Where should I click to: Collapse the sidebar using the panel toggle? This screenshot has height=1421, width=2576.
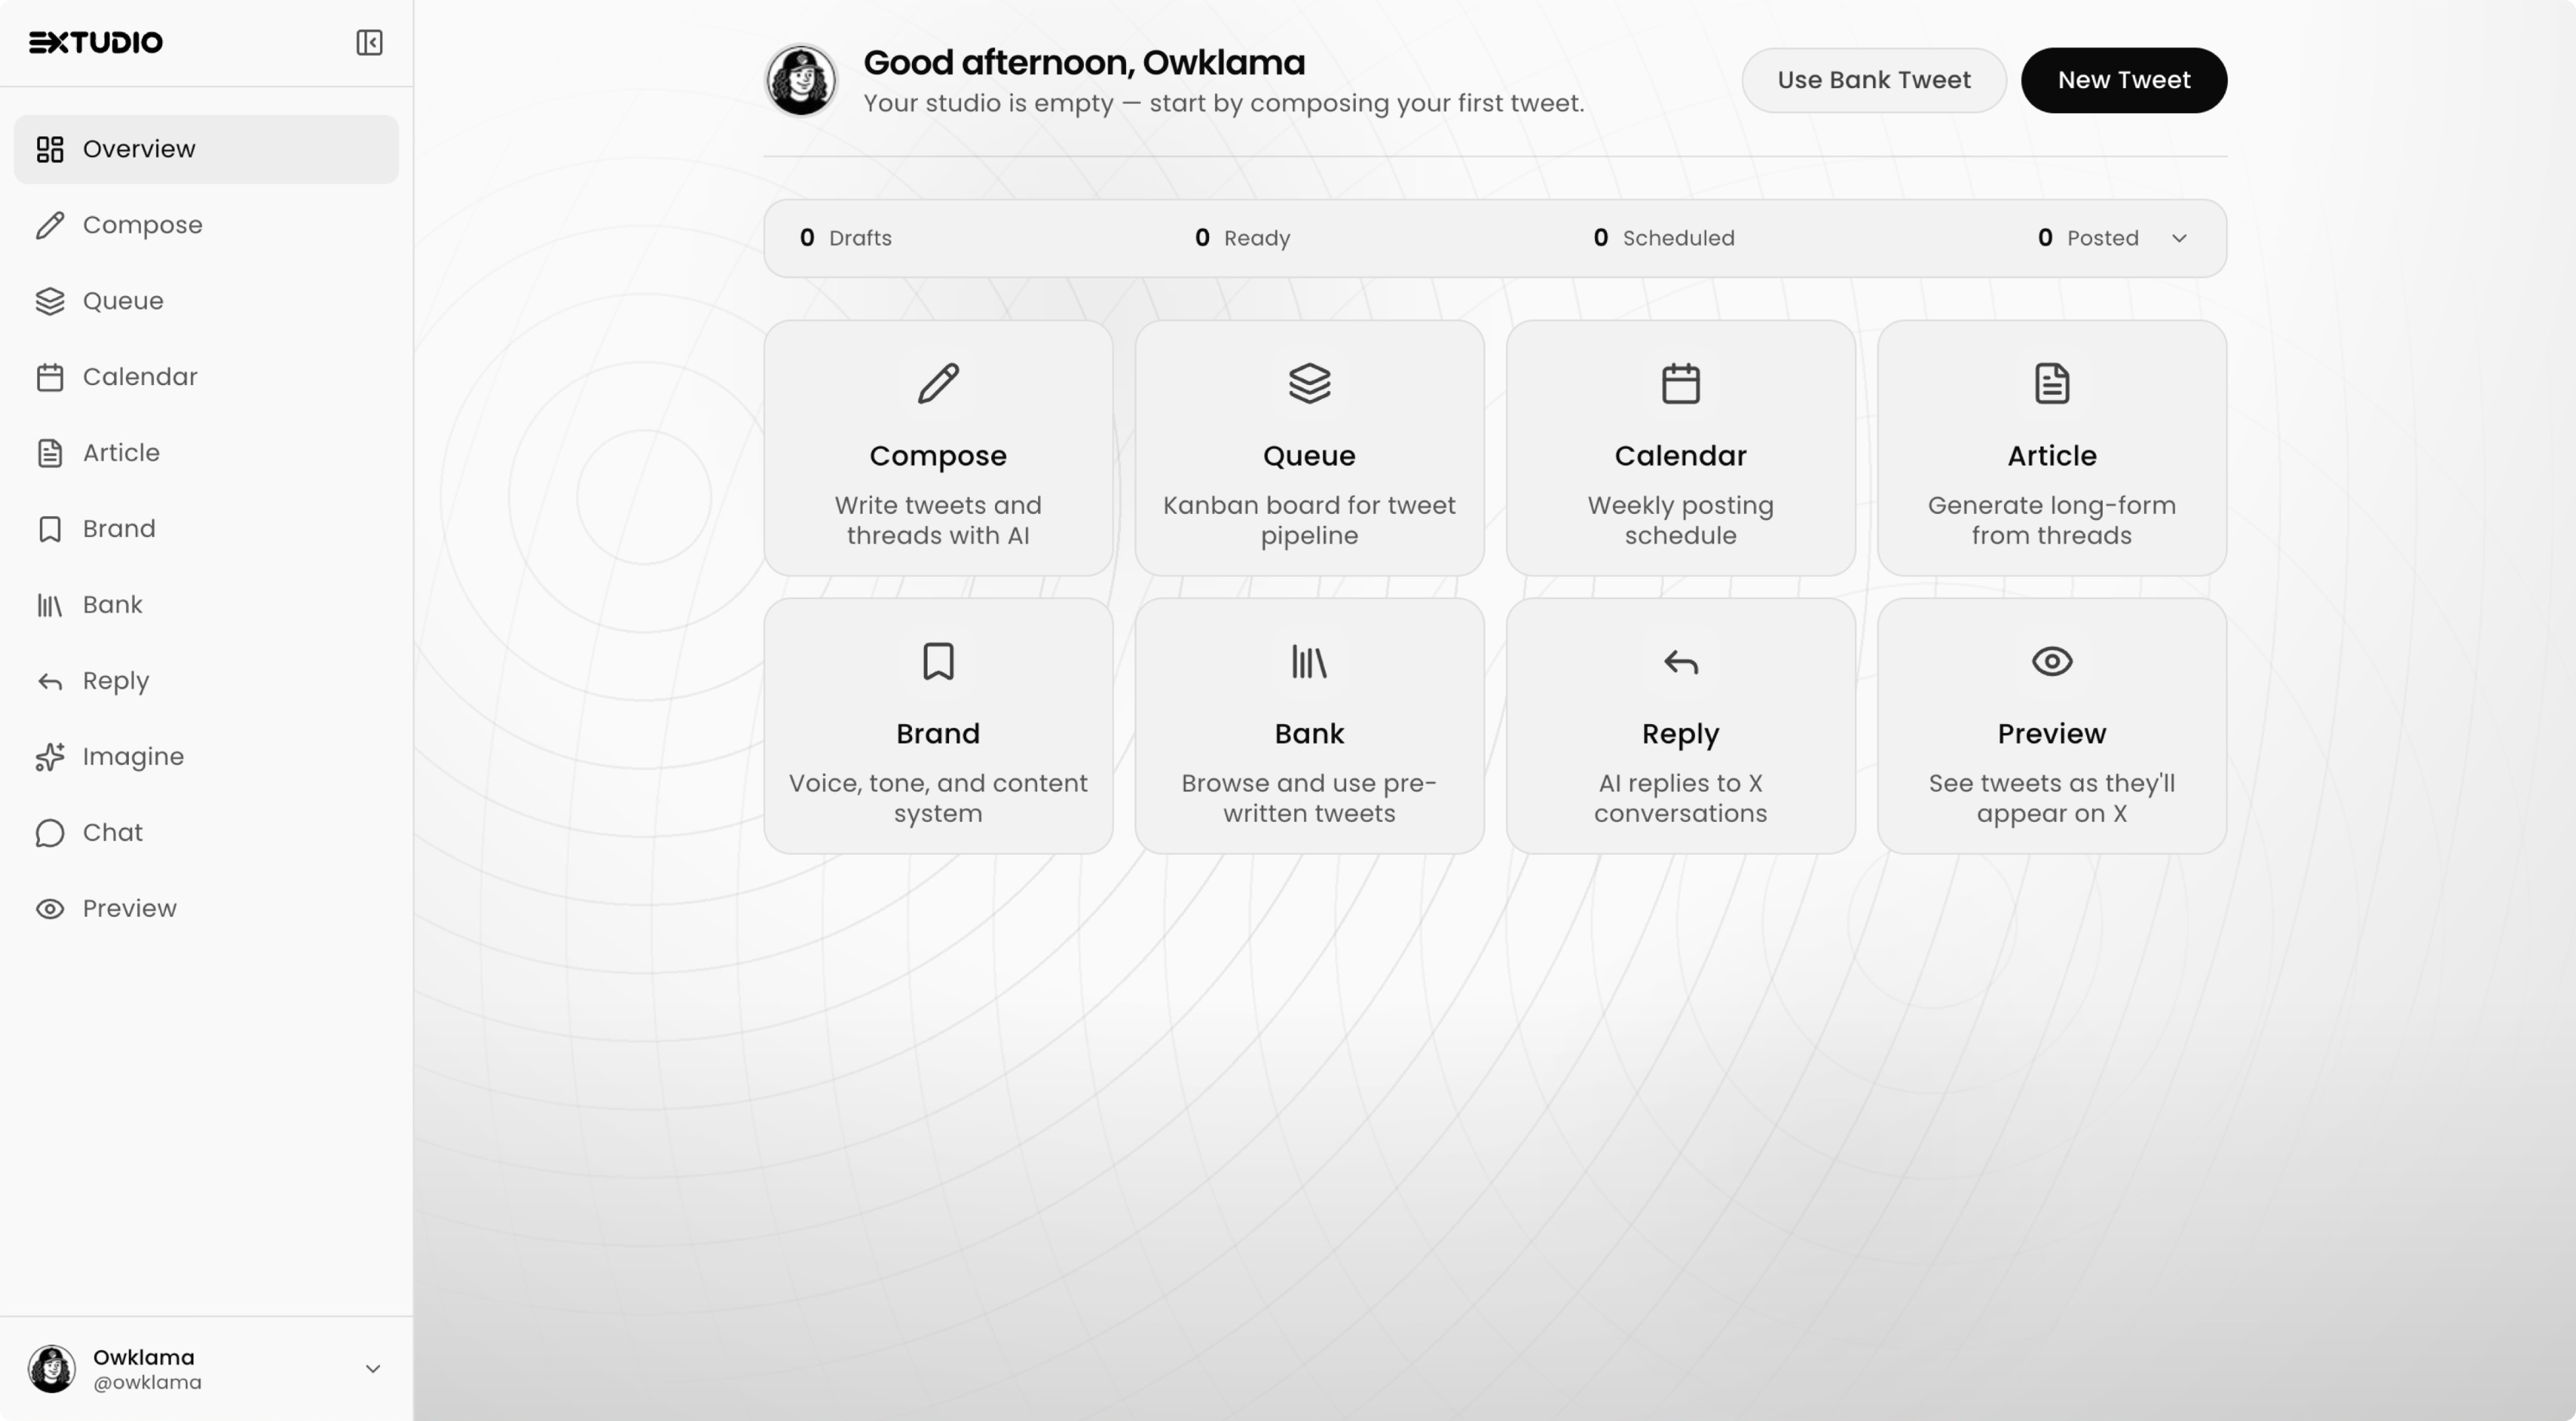pyautogui.click(x=368, y=42)
